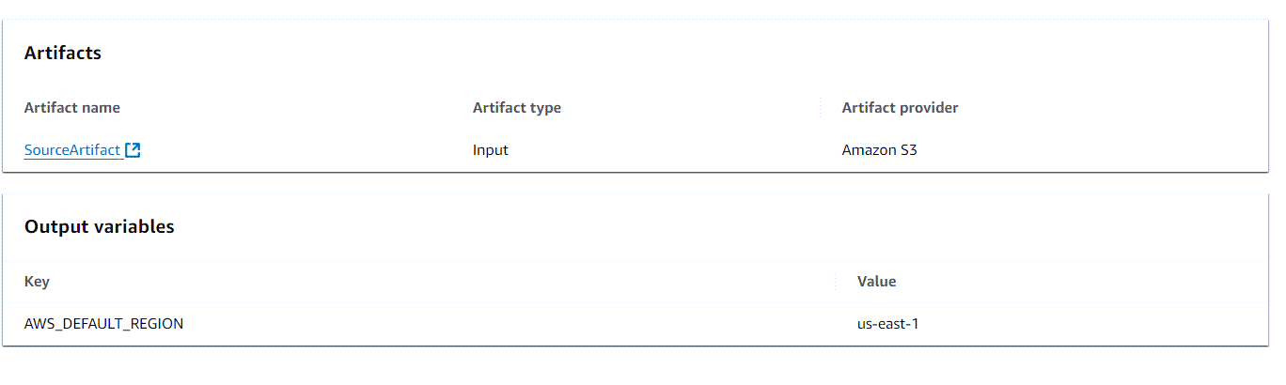Click the Value column header
The height and width of the screenshot is (385, 1286).
[x=876, y=282]
